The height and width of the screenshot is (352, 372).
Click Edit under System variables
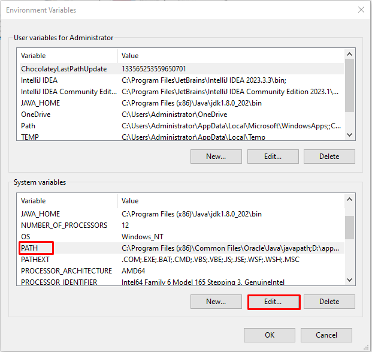273,302
